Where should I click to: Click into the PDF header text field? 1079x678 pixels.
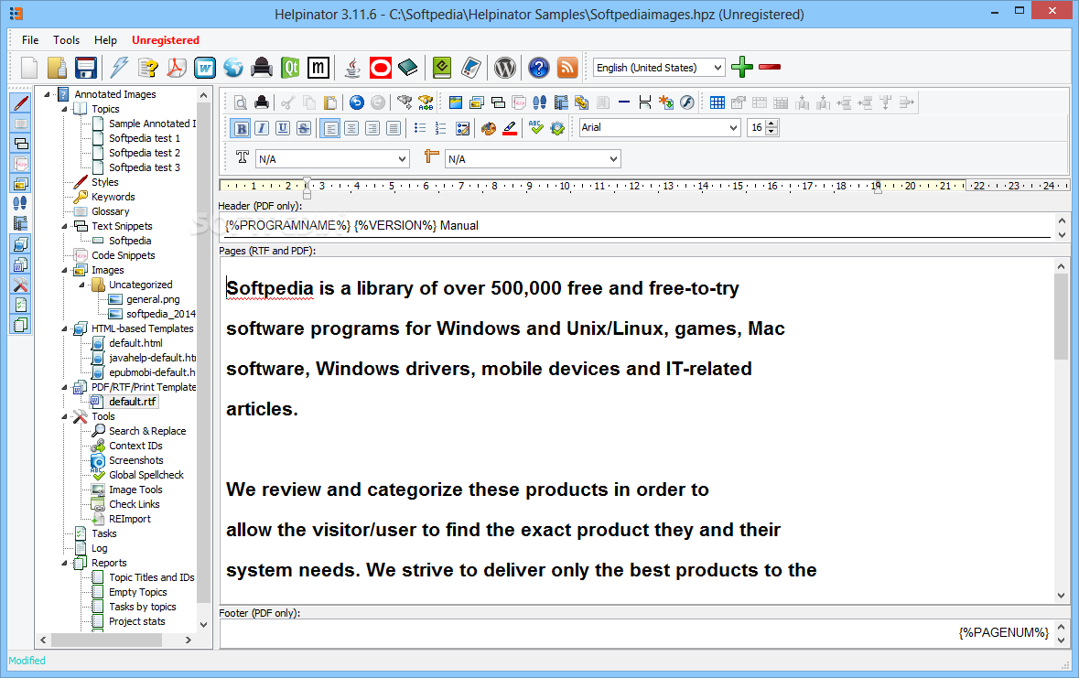pos(637,226)
